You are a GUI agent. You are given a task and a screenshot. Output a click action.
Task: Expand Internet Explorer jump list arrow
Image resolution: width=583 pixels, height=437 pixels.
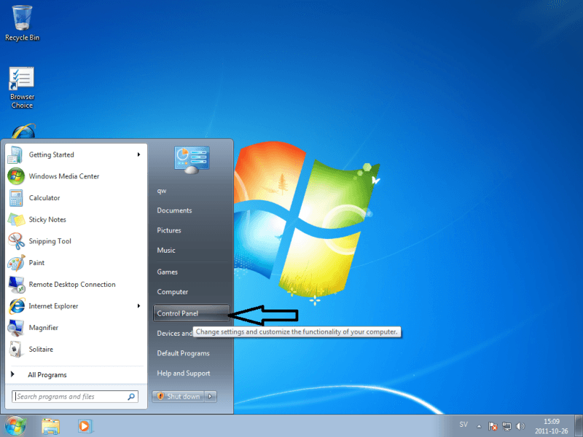pos(138,306)
